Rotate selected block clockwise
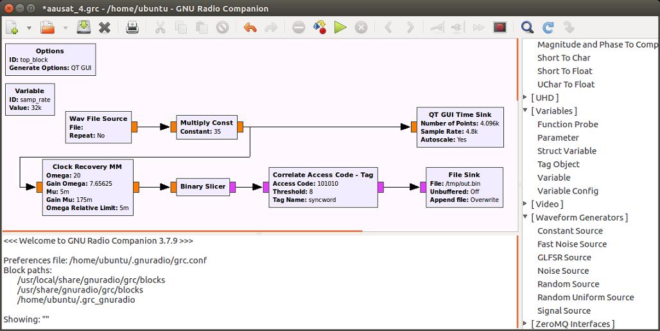 410,28
